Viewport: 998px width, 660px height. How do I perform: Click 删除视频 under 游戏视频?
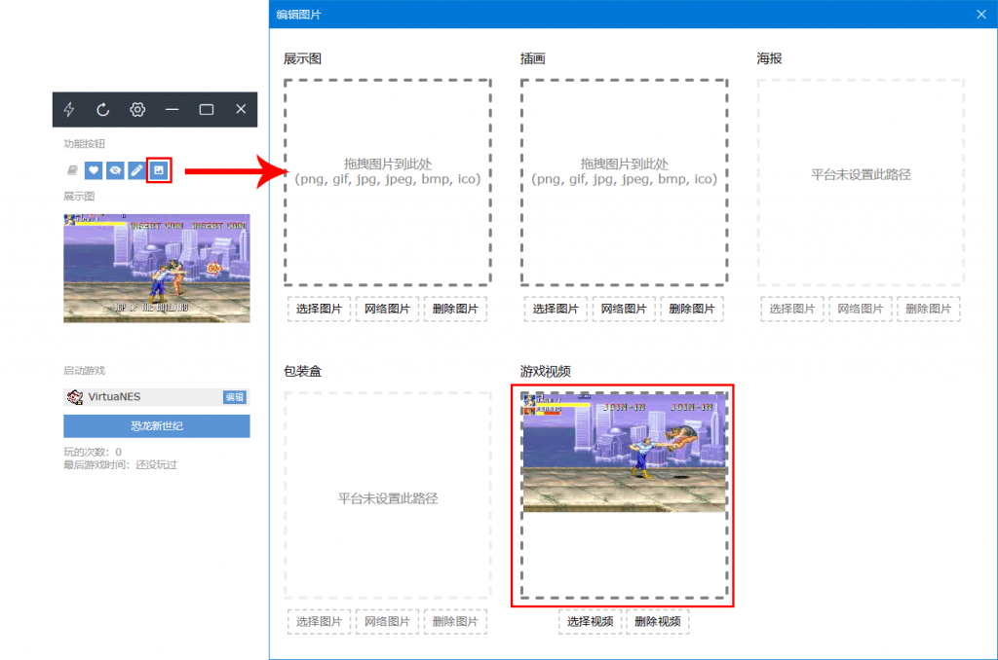(x=658, y=622)
